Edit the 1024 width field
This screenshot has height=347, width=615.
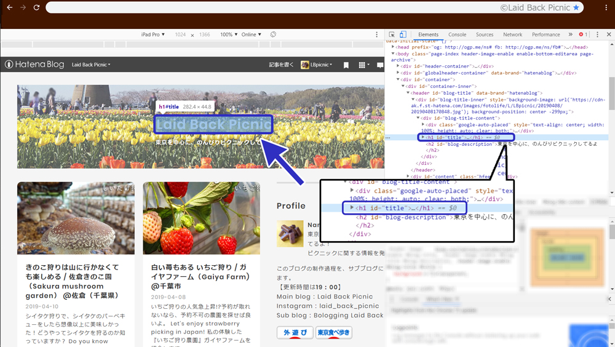point(180,34)
